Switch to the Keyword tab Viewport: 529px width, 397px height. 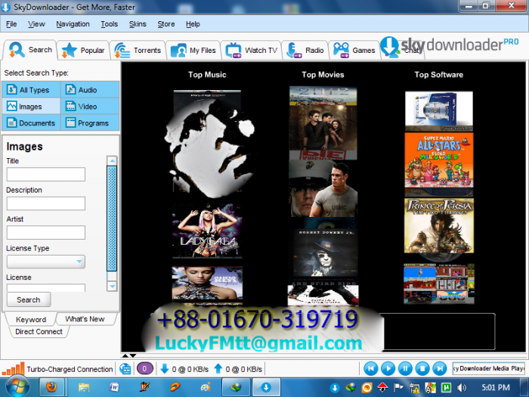point(31,319)
